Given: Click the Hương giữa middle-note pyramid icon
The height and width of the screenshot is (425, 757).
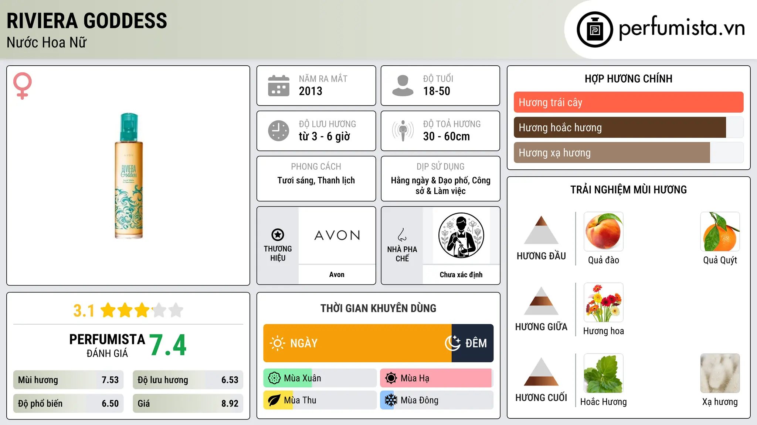Looking at the screenshot, I should (x=541, y=301).
